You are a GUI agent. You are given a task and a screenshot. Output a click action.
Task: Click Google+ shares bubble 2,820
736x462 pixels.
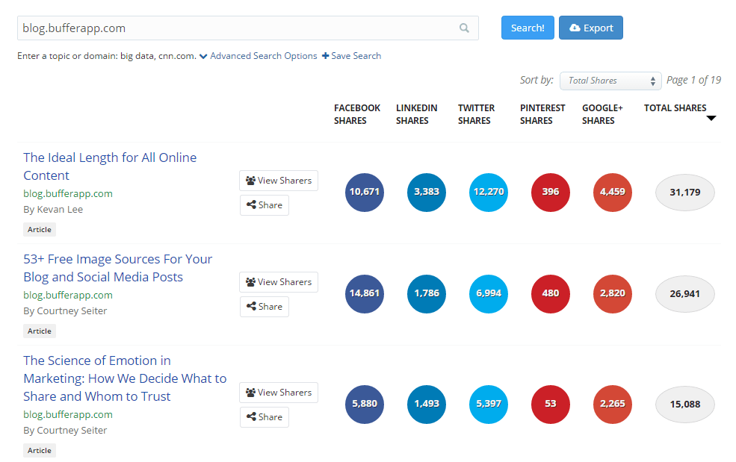pos(613,293)
